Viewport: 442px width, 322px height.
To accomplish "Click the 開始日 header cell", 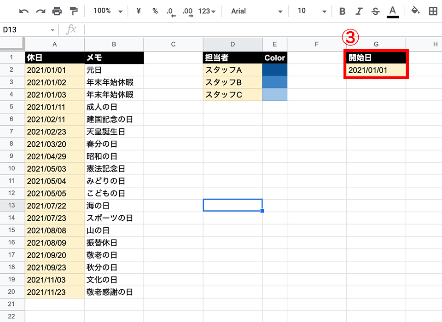I will coord(376,58).
